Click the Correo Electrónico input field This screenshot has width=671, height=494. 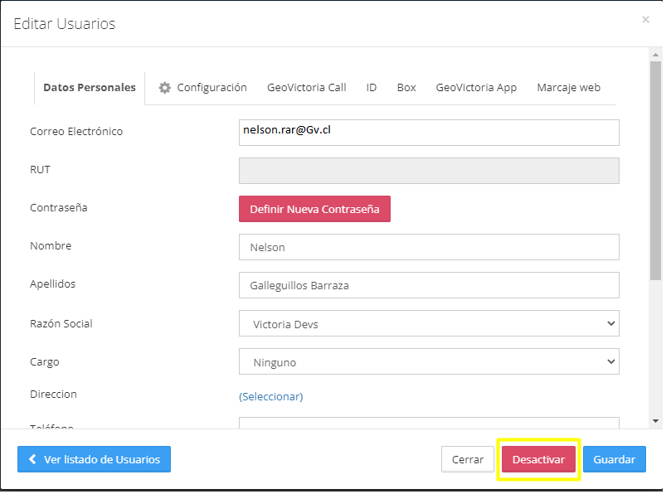(429, 132)
